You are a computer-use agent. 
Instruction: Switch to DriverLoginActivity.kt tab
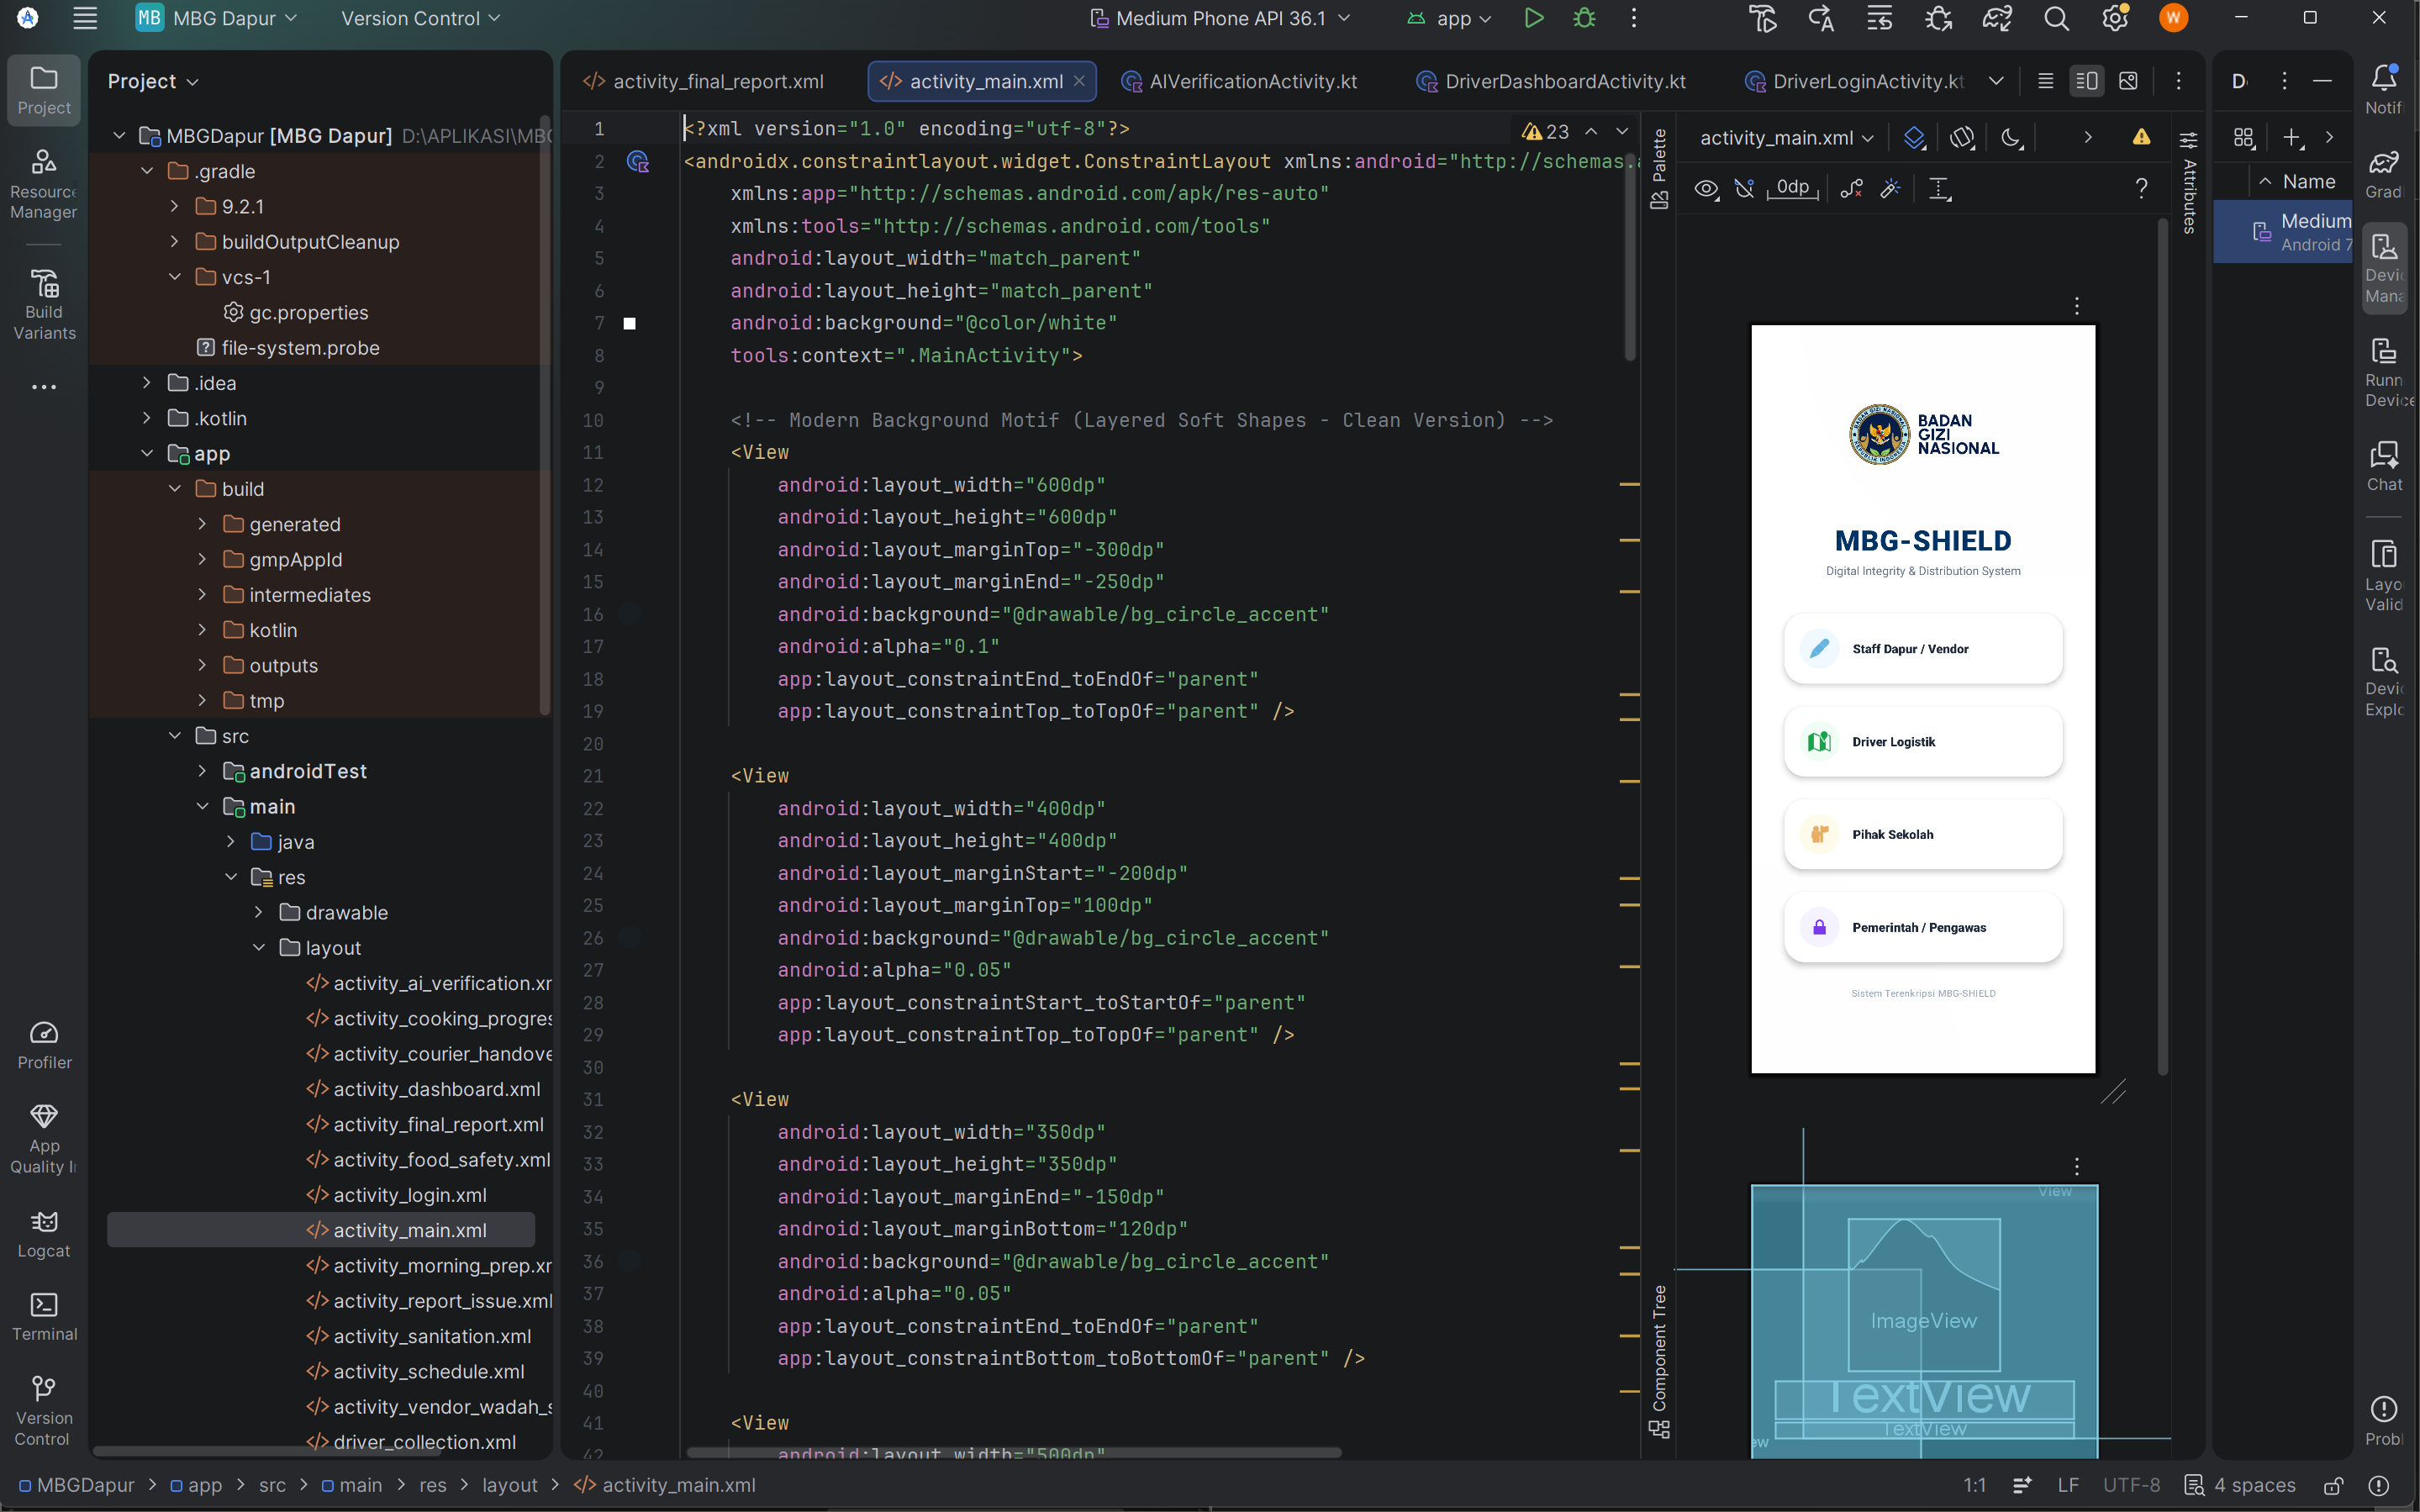tap(1856, 81)
